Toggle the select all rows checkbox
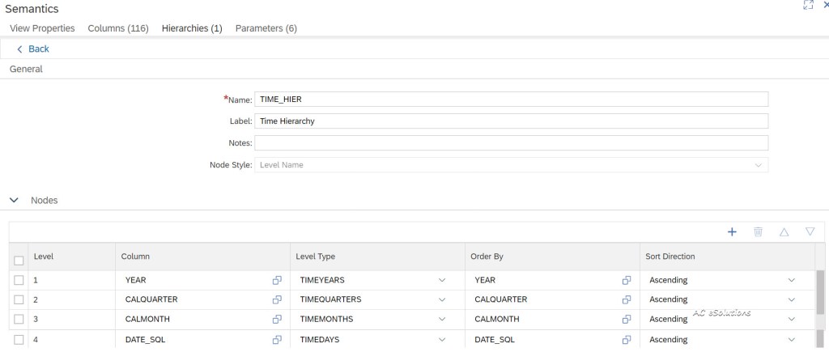The height and width of the screenshot is (352, 829). 19,260
